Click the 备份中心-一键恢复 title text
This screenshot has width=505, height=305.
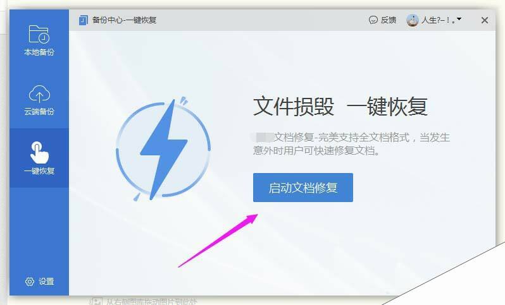point(124,20)
